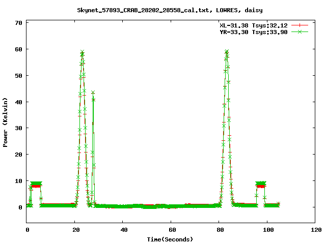
Task: Click the y-axis tick label 60
Action: tap(19, 49)
